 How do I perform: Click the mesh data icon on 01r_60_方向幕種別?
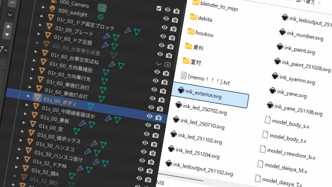[x=106, y=72]
